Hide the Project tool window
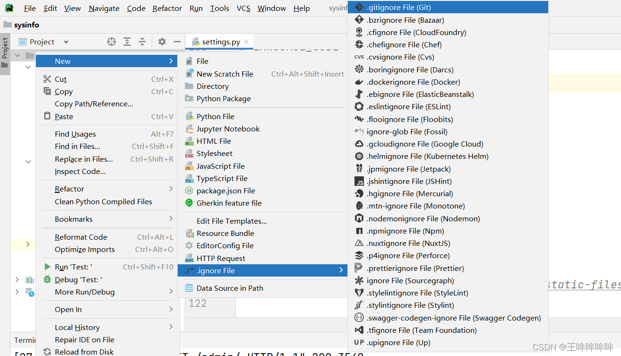Image resolution: width=621 pixels, height=356 pixels. tap(177, 42)
